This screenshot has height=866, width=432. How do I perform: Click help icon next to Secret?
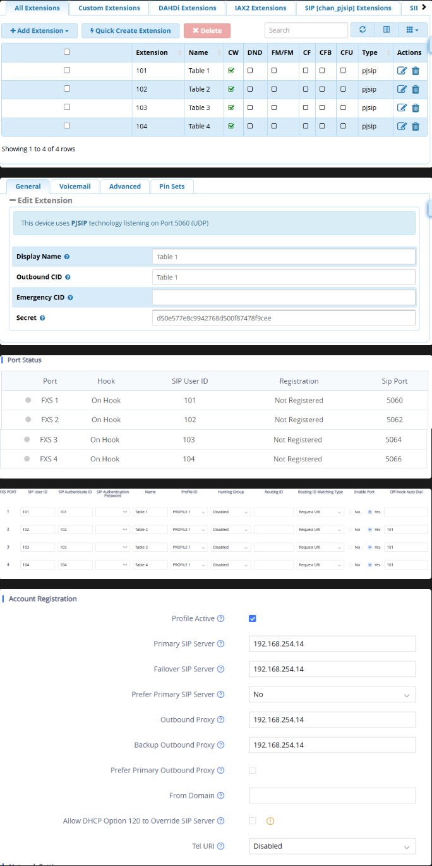tap(42, 318)
